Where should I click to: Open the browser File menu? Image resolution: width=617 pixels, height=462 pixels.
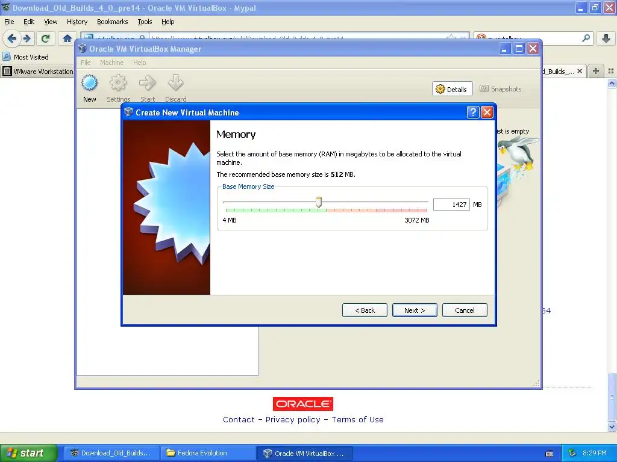[x=9, y=22]
